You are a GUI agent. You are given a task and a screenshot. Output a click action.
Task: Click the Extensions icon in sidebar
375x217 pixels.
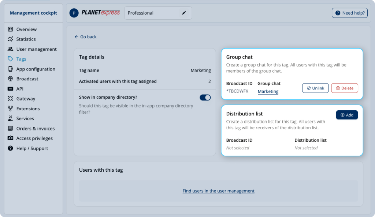[x=10, y=108]
